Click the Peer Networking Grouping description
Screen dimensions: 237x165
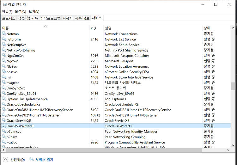tap(125, 137)
